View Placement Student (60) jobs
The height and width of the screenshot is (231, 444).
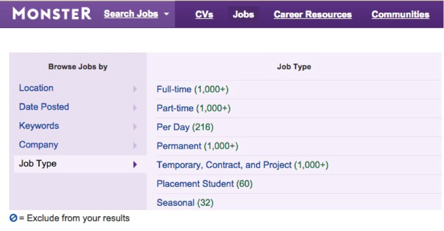pos(205,184)
